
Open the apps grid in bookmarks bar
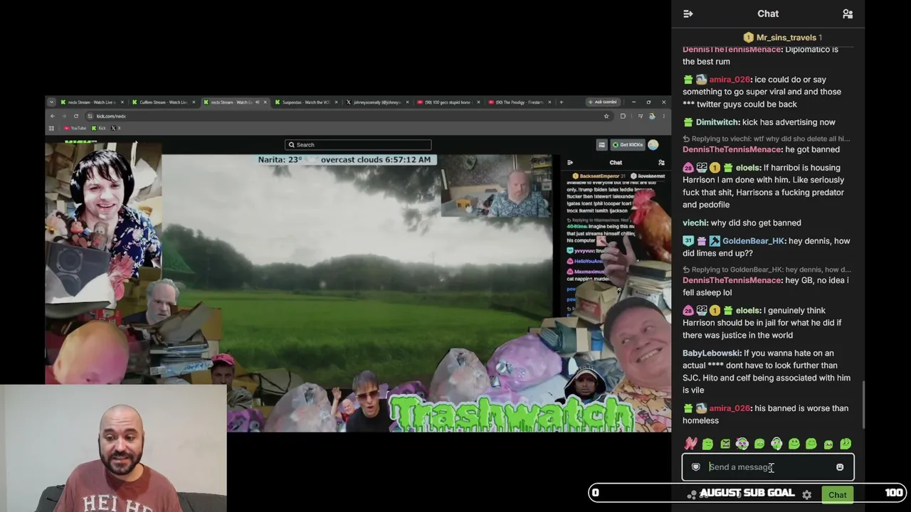pyautogui.click(x=51, y=128)
